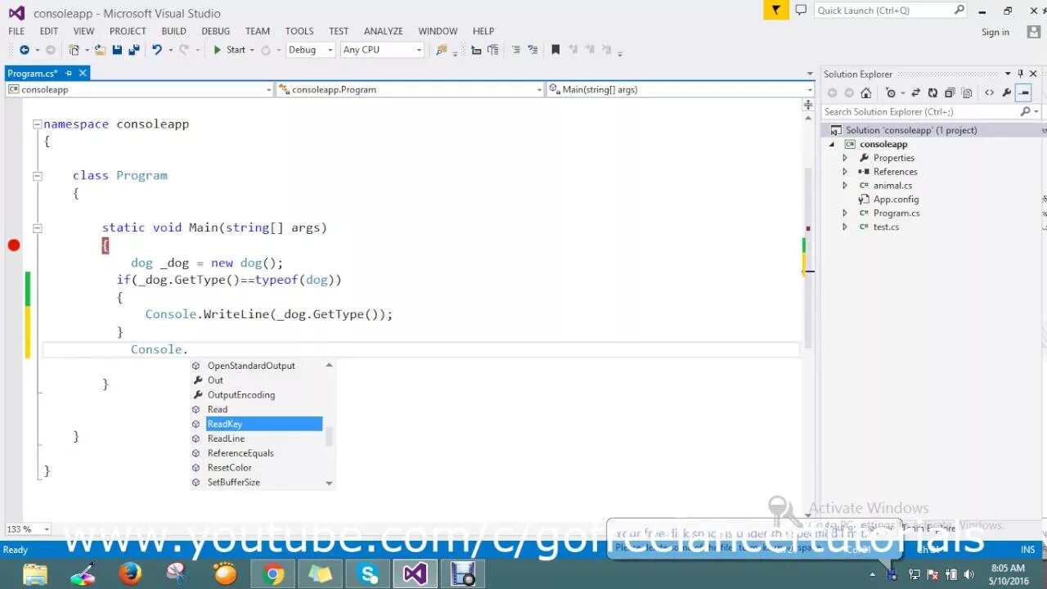Image resolution: width=1047 pixels, height=589 pixels.
Task: Open the FILE menu
Action: tap(16, 31)
